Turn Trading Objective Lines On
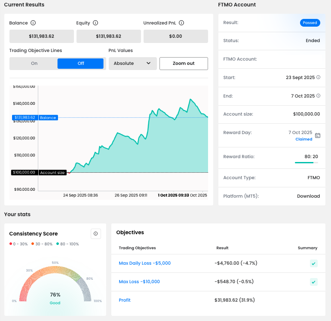Viewport: 331px width, 321px height. pyautogui.click(x=34, y=64)
